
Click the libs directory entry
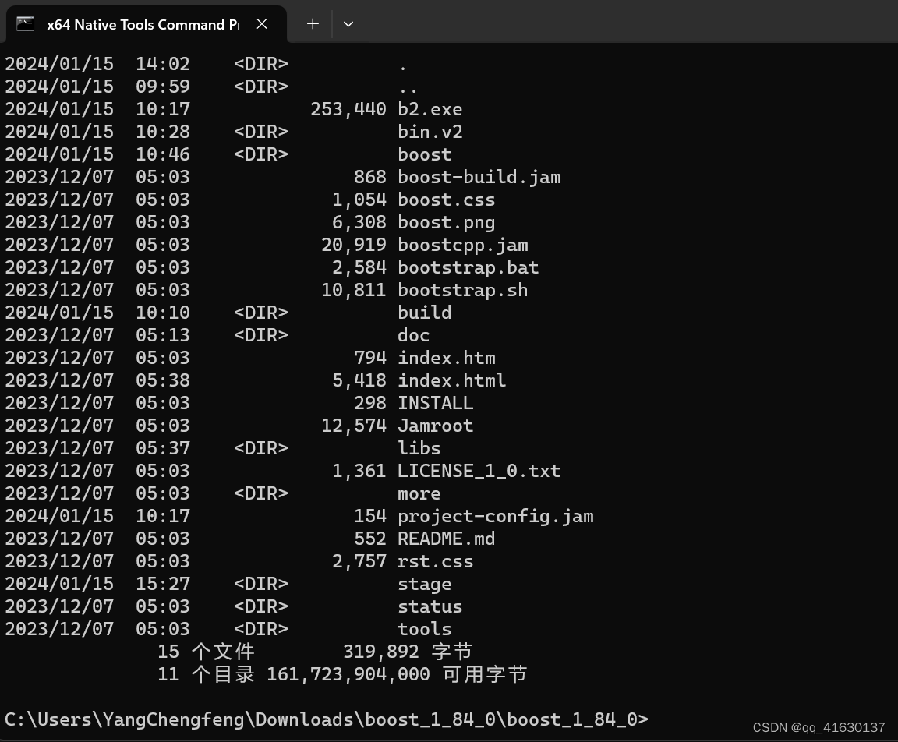click(x=419, y=448)
